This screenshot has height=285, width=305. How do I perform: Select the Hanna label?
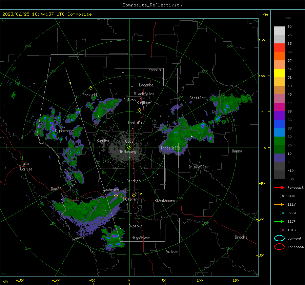(x=237, y=151)
